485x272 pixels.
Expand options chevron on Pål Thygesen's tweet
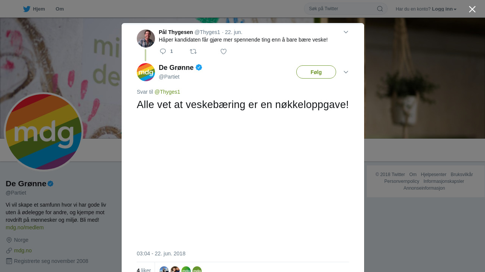[x=346, y=32]
